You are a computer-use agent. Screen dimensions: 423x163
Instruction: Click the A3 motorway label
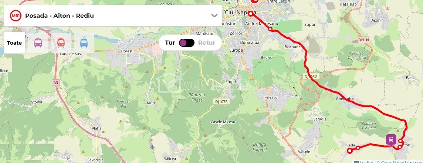coord(55,83)
